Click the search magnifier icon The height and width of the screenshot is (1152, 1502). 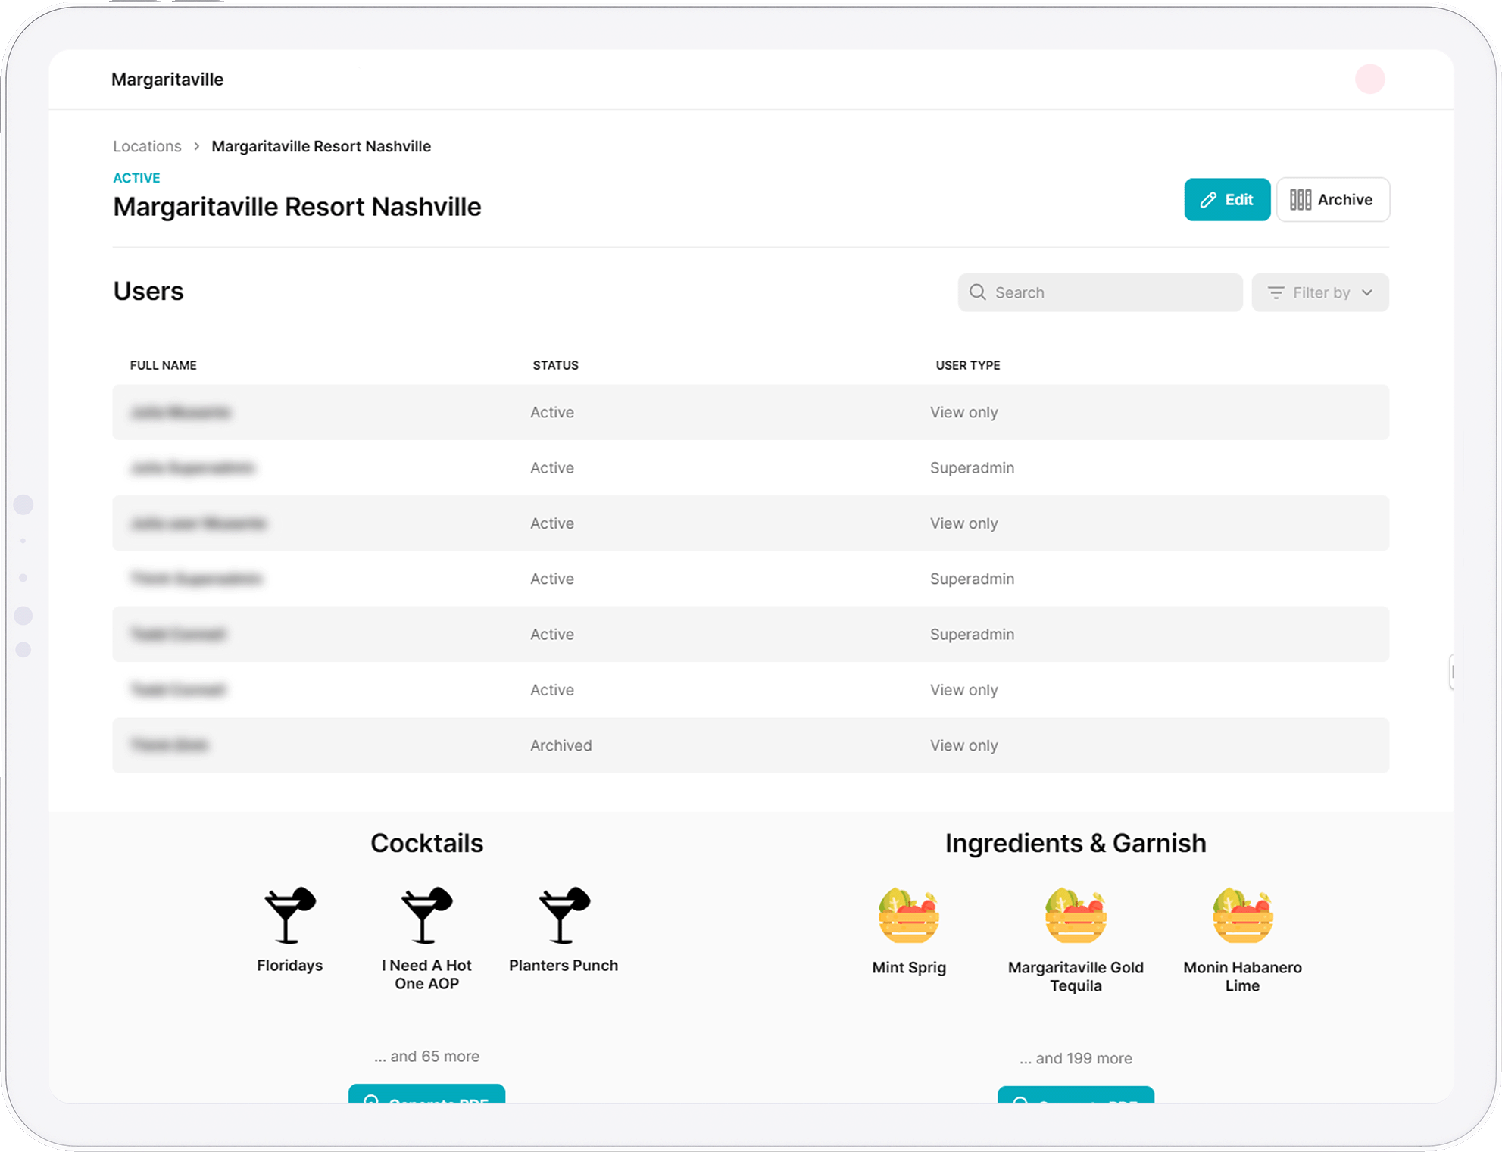978,292
